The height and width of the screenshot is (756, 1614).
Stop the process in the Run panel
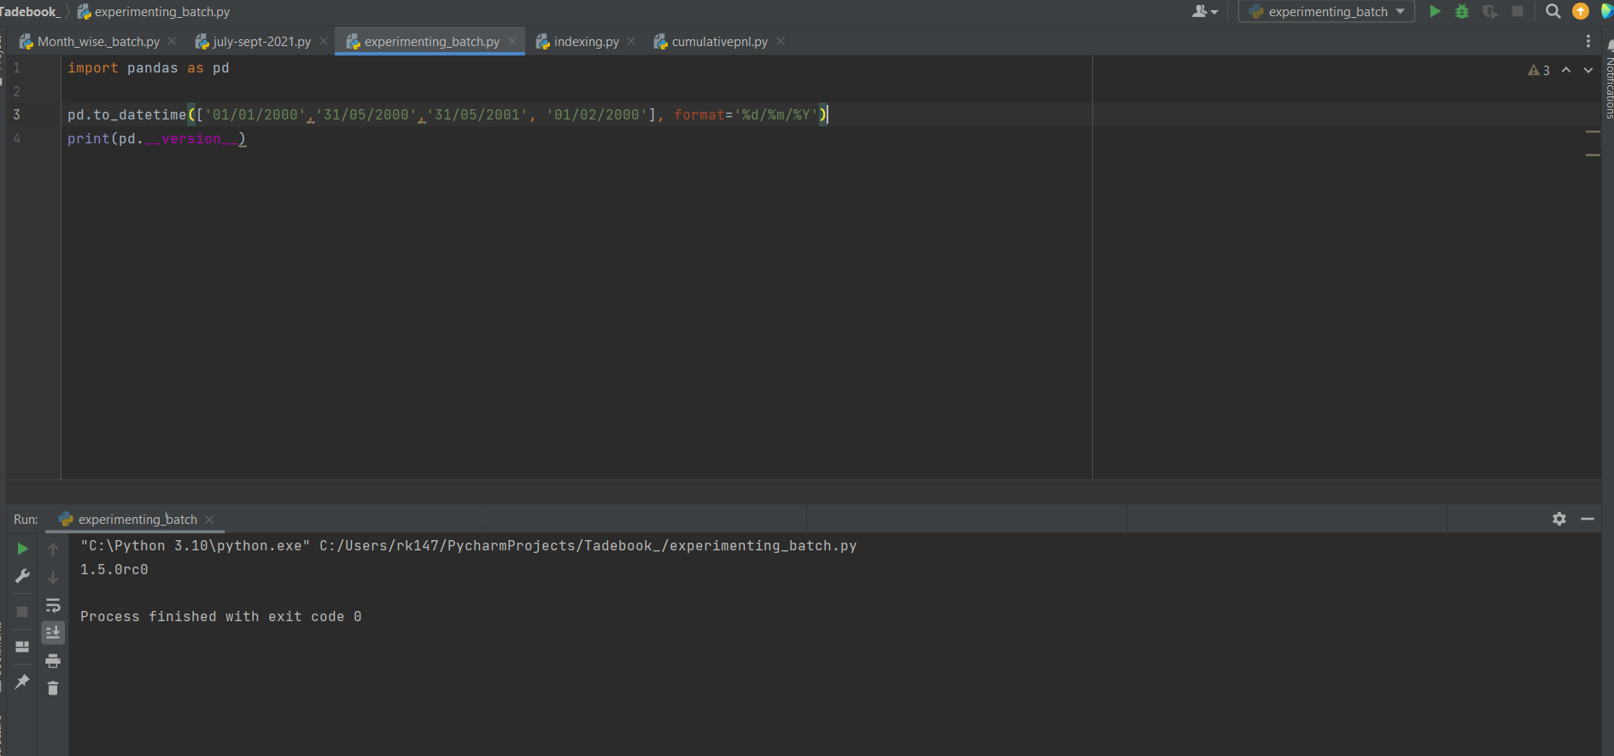pyautogui.click(x=23, y=612)
